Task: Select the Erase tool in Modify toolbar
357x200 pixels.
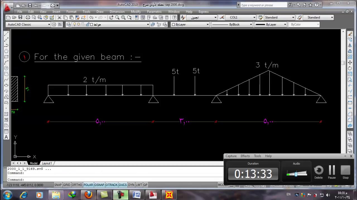Action: pos(350,34)
